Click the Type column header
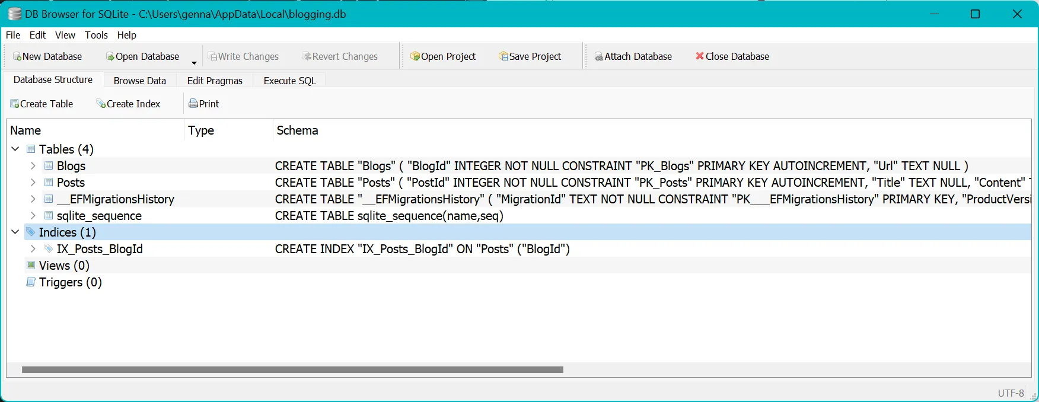The height and width of the screenshot is (402, 1039). [228, 130]
